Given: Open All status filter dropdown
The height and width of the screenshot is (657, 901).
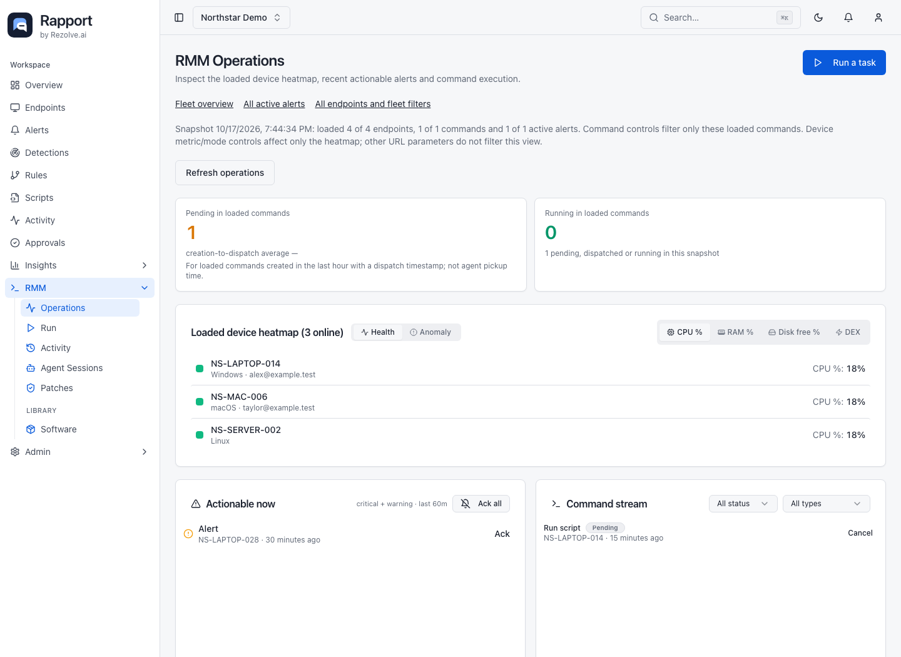Looking at the screenshot, I should (743, 504).
